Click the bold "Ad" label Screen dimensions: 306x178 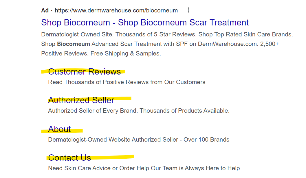coord(45,11)
